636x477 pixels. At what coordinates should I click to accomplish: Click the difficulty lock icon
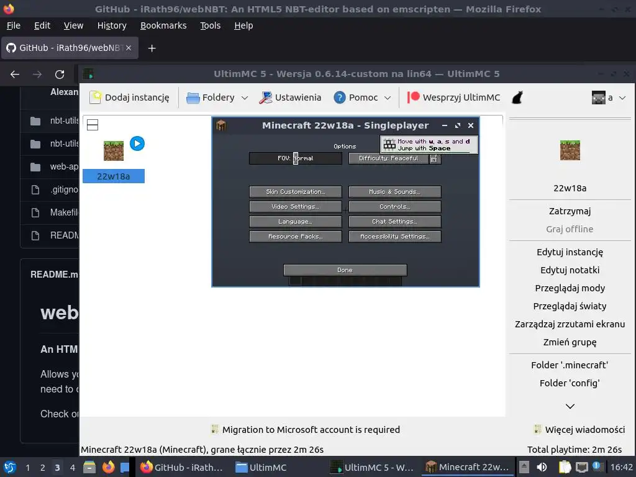[x=434, y=159]
